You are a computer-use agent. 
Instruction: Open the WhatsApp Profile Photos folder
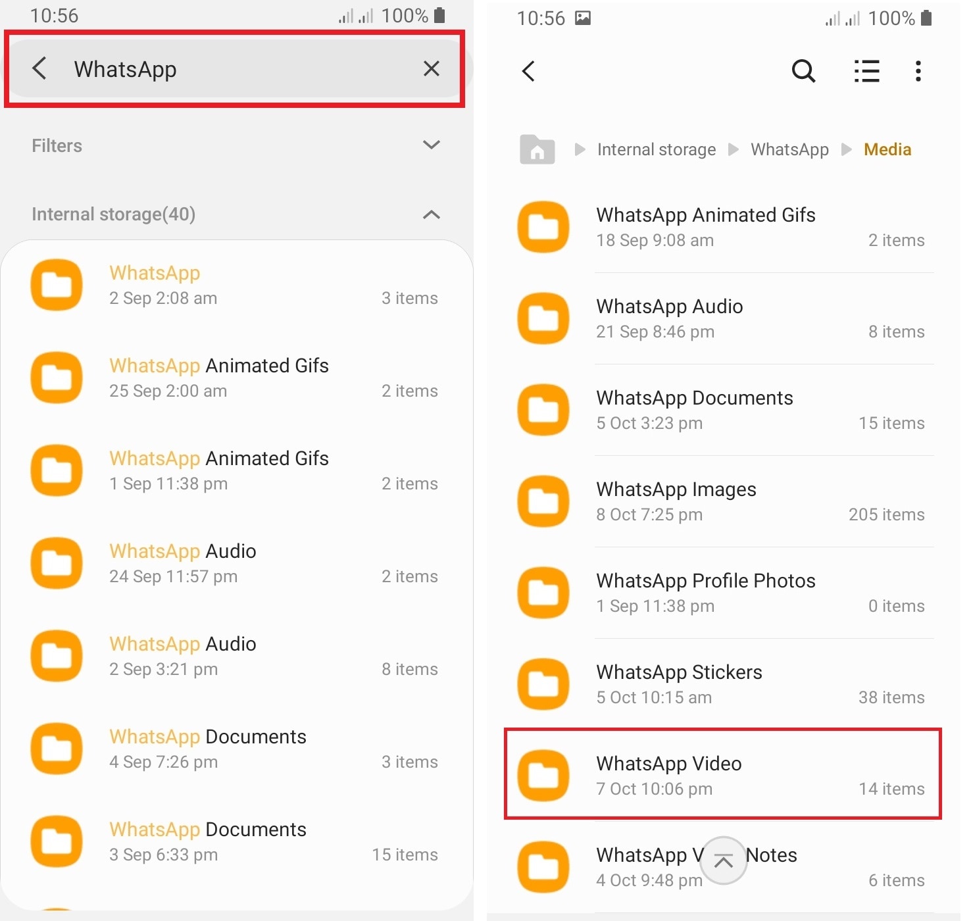coord(722,593)
